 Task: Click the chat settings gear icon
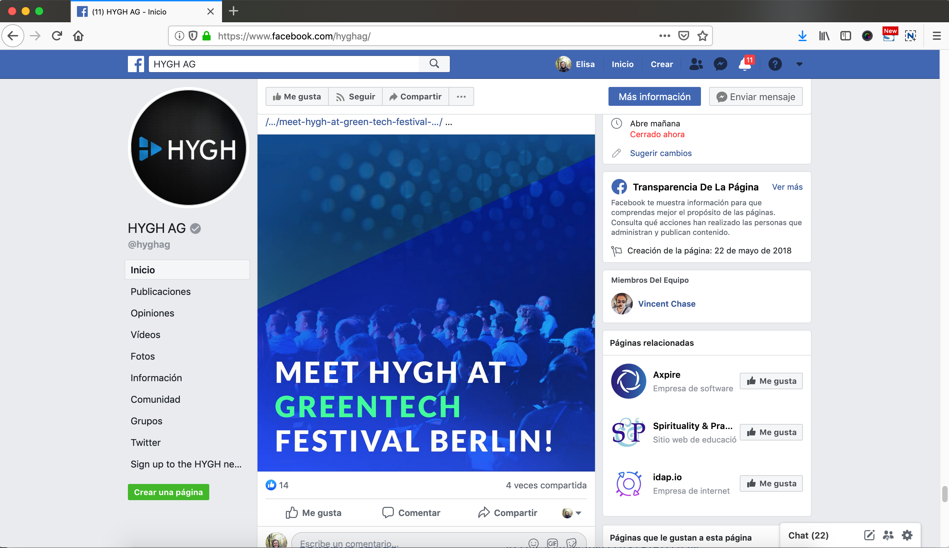pyautogui.click(x=907, y=535)
